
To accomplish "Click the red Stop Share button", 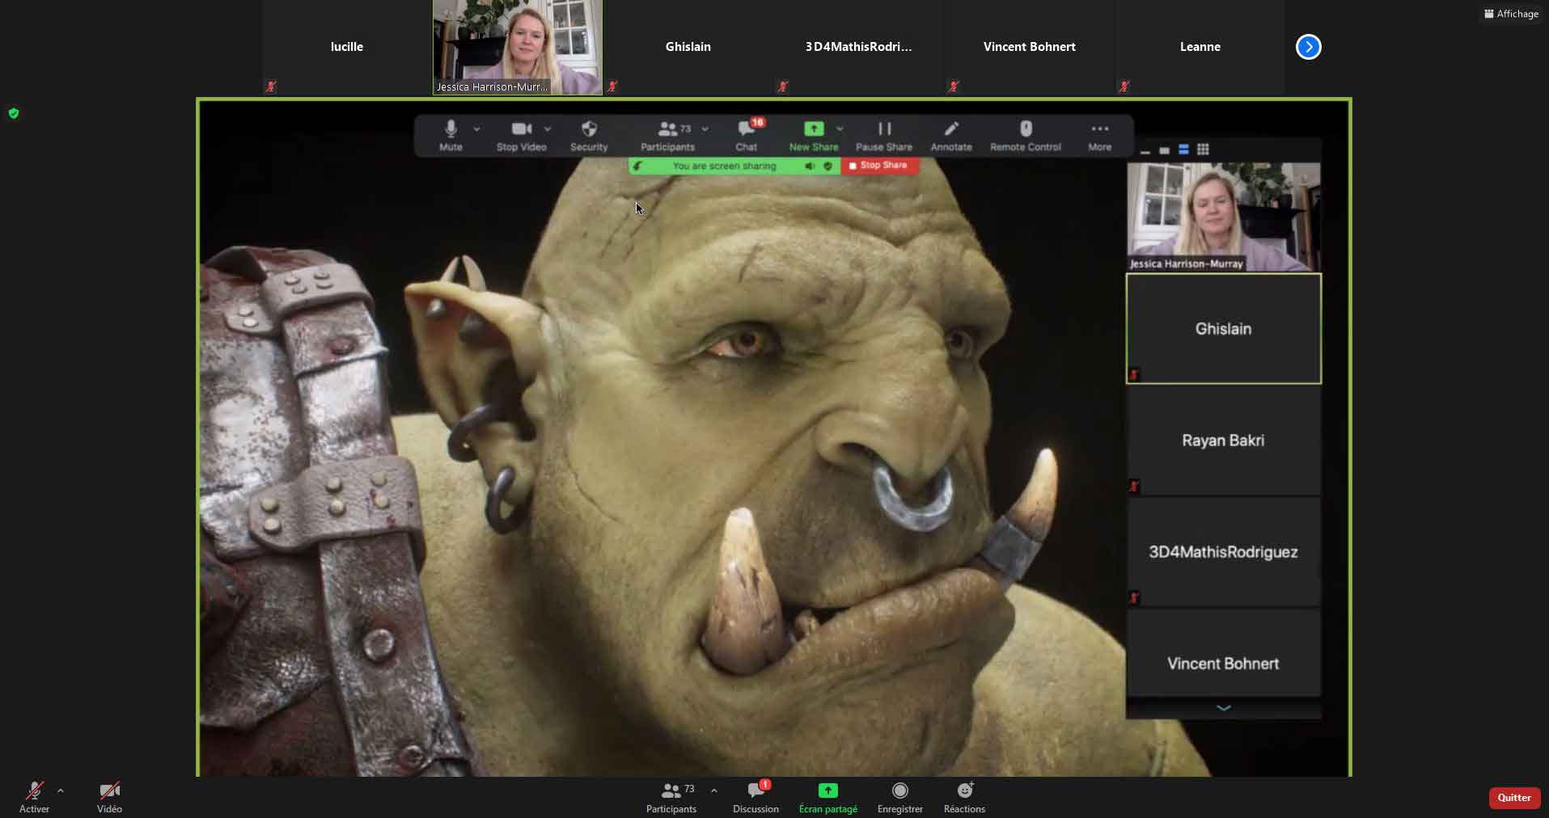I will (879, 165).
